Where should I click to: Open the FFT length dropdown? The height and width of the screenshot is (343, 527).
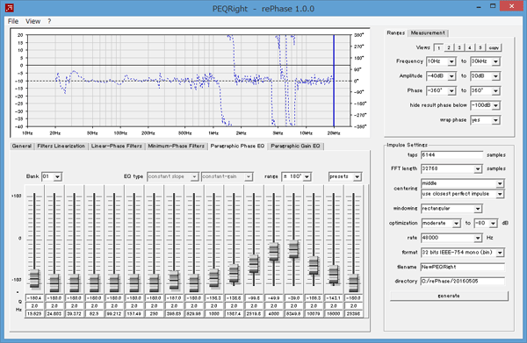451,168
